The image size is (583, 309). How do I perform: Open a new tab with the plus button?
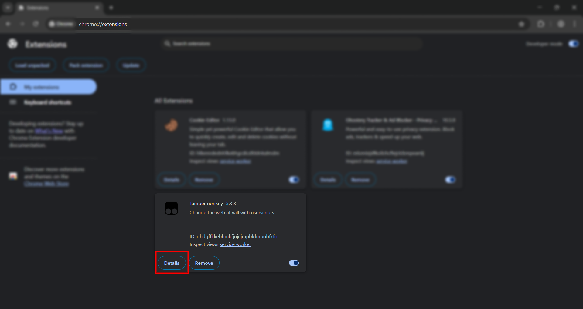[x=111, y=8]
